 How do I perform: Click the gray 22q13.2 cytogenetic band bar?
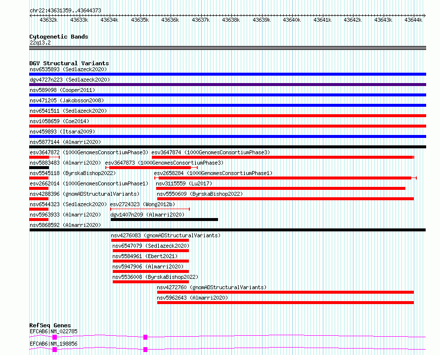pyautogui.click(x=227, y=48)
